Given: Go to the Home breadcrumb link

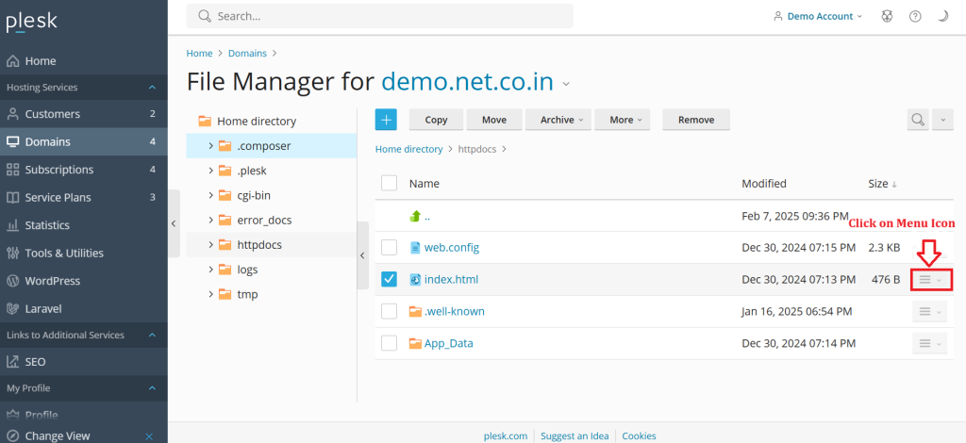Looking at the screenshot, I should click(200, 54).
